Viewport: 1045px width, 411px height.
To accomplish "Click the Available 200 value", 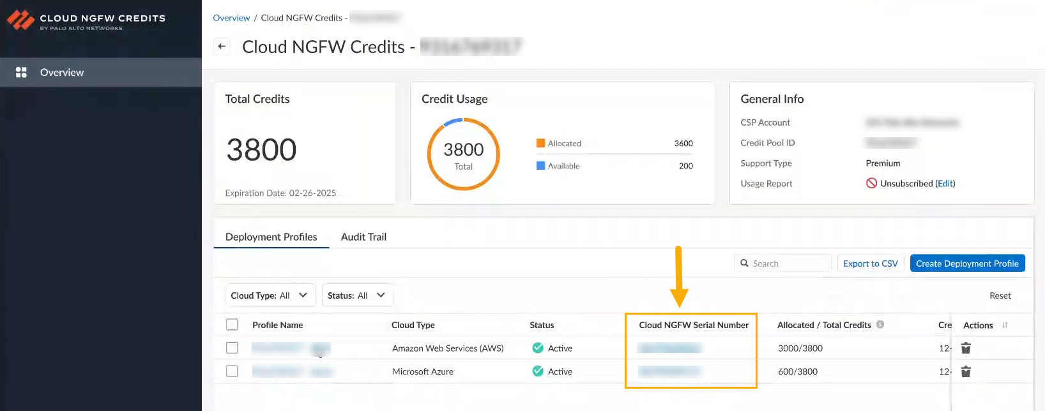I will [x=686, y=166].
